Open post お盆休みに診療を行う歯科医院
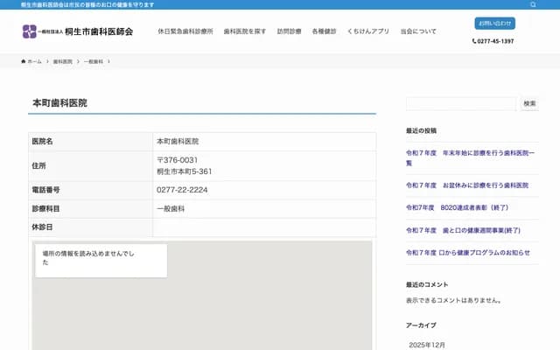Image resolution: width=560 pixels, height=350 pixels. pos(467,185)
